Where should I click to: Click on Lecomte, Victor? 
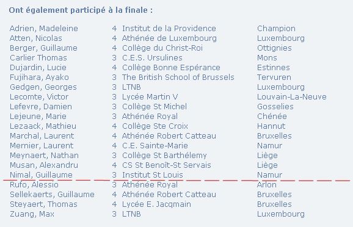pyautogui.click(x=39, y=97)
